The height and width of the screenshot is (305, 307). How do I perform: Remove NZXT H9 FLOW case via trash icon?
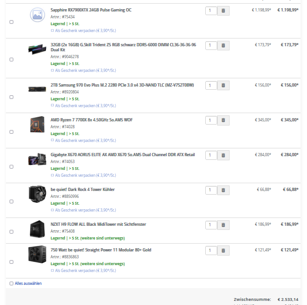pos(223,225)
